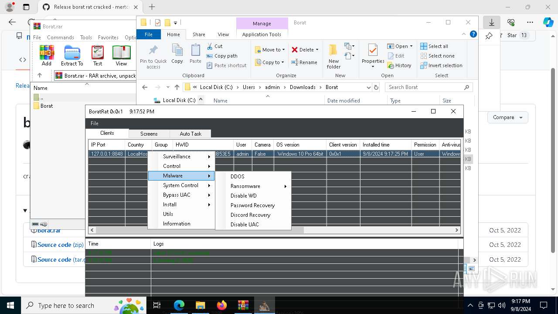Go up one folder in WinRAR
The image size is (558, 314).
click(40, 75)
